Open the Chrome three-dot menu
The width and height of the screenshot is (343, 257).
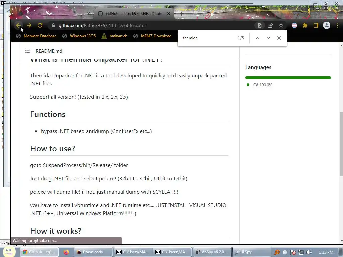point(338,25)
